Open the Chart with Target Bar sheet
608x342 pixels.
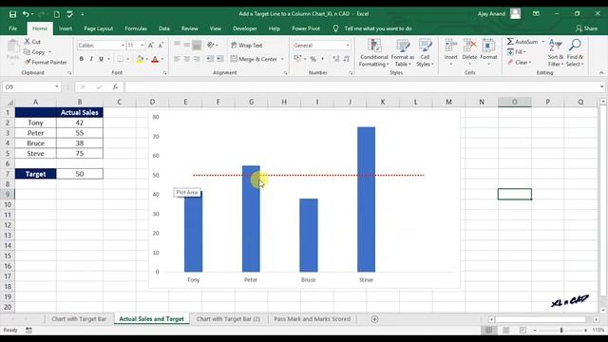click(x=79, y=319)
